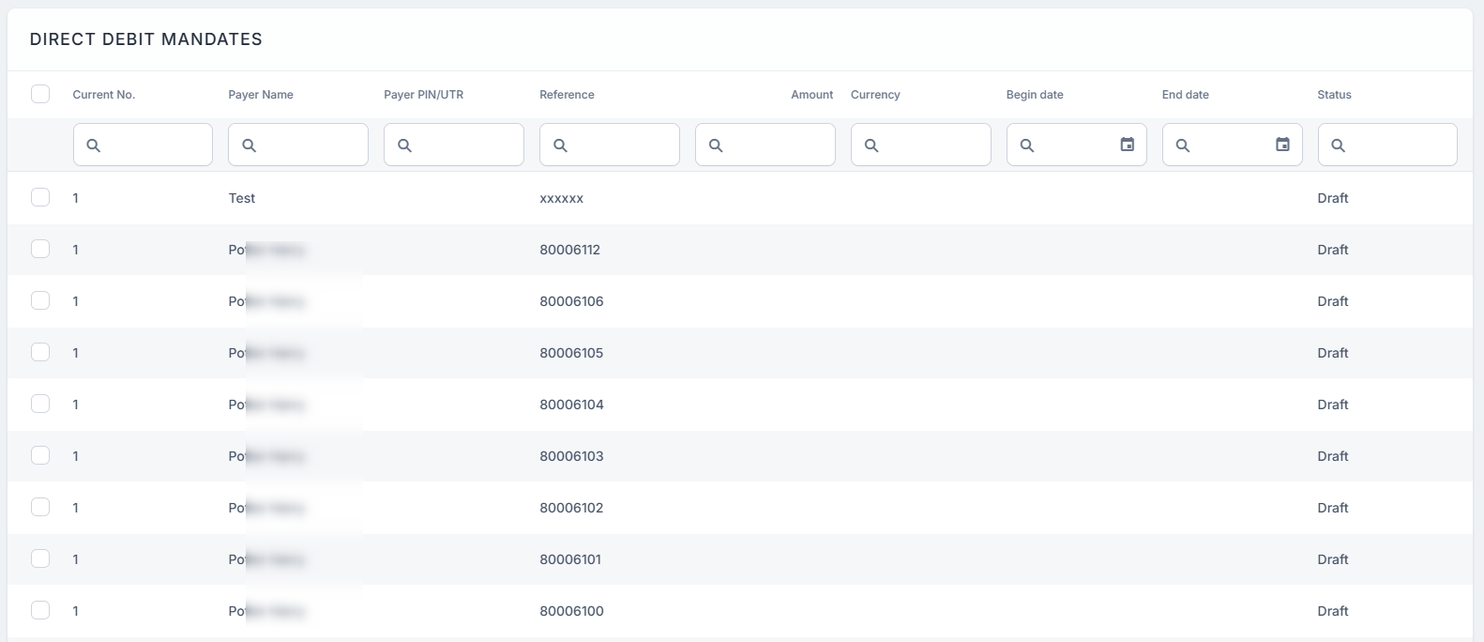1484x642 pixels.
Task: Toggle the select-all checkbox in header
Action: tap(40, 94)
